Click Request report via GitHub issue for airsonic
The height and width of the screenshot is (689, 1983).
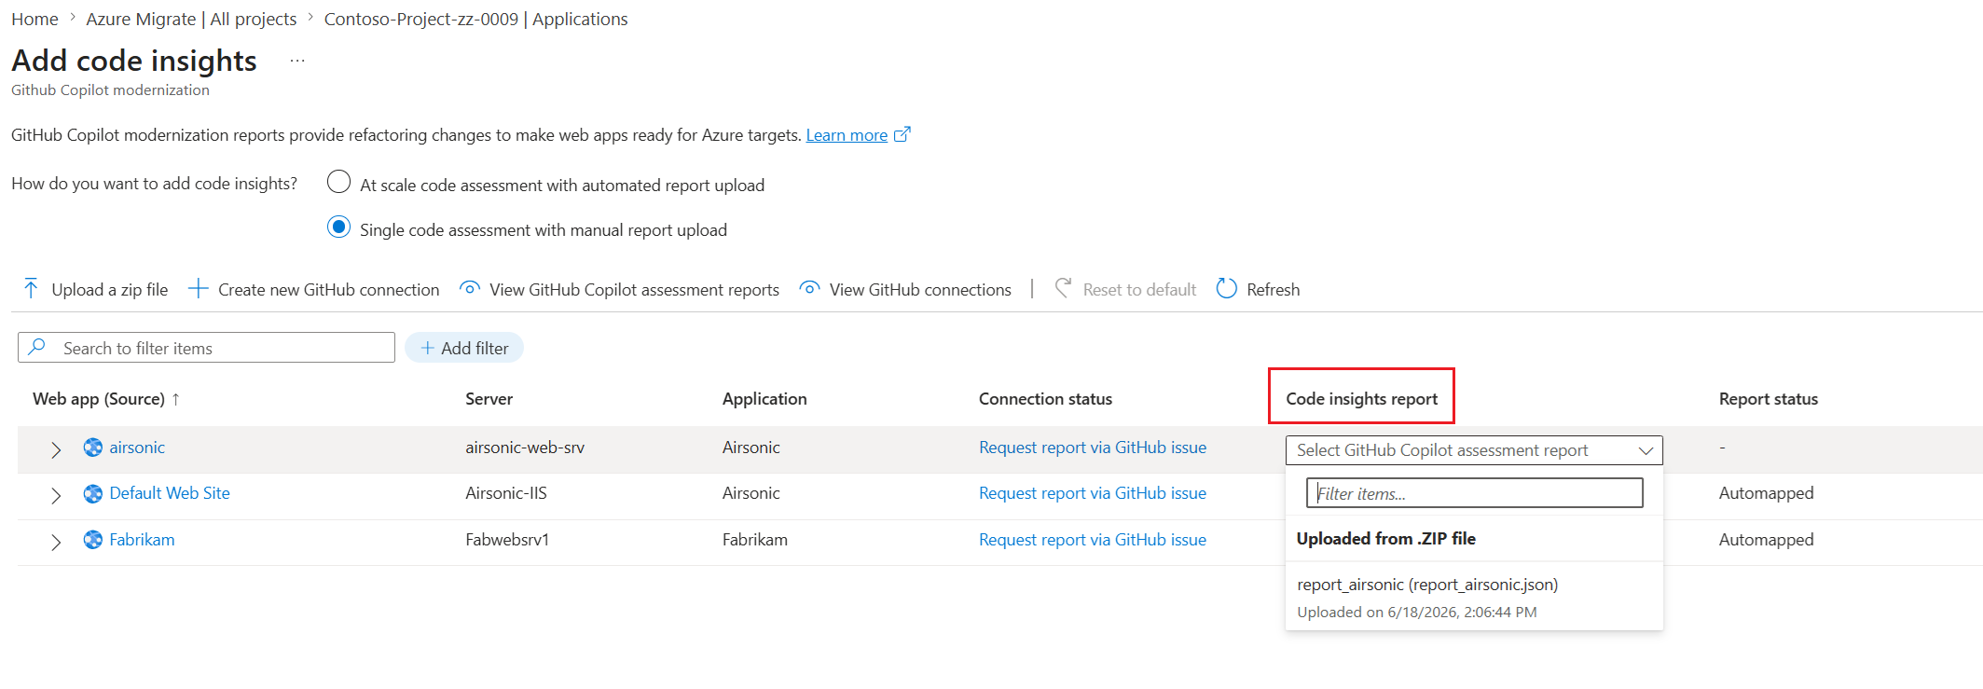tap(1093, 448)
